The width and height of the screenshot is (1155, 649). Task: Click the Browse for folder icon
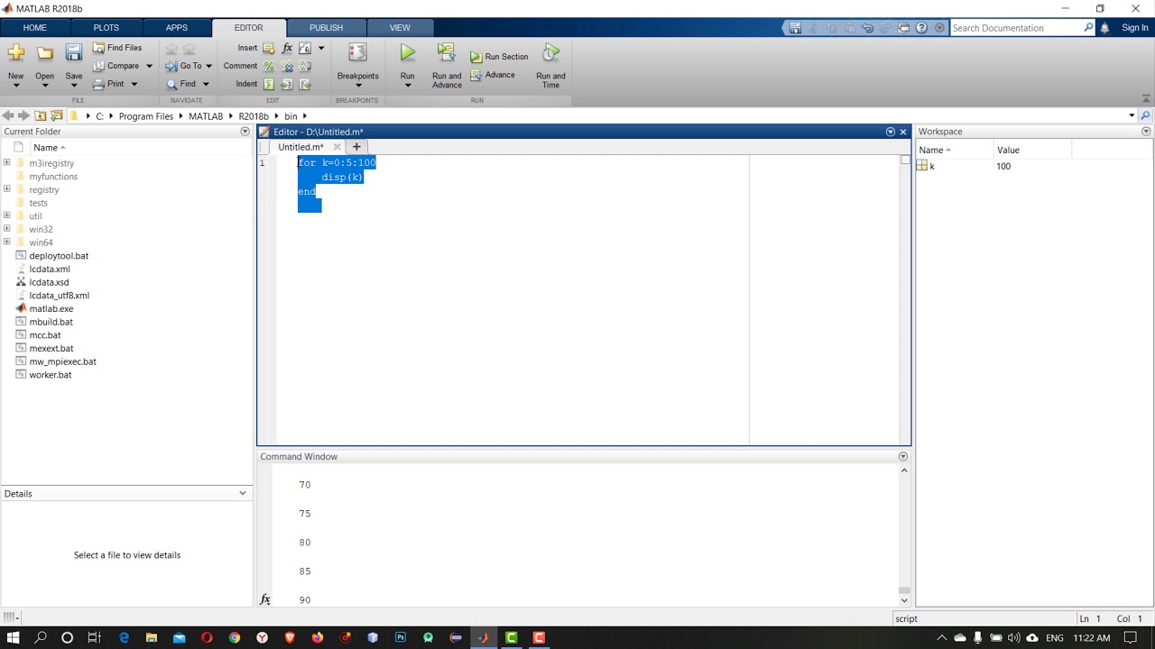point(57,116)
